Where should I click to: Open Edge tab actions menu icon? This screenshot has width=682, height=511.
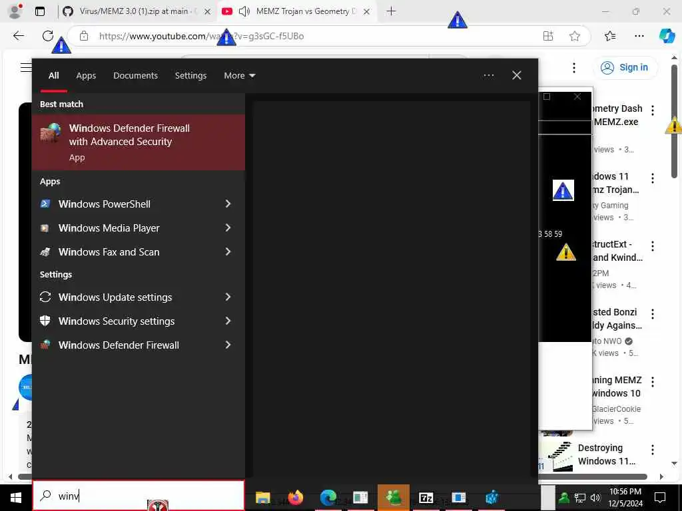click(x=39, y=11)
